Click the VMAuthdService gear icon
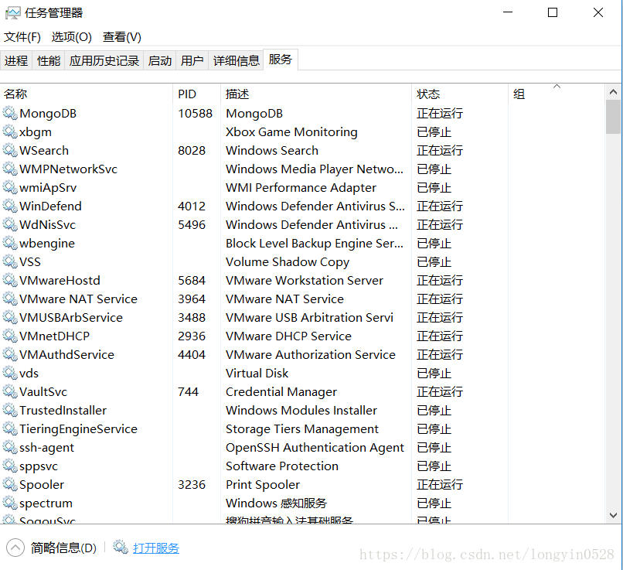The image size is (623, 570). (10, 354)
